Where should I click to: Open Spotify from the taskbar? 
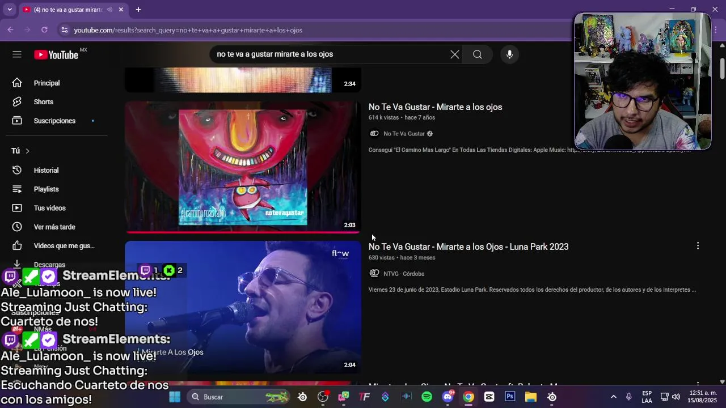click(427, 397)
